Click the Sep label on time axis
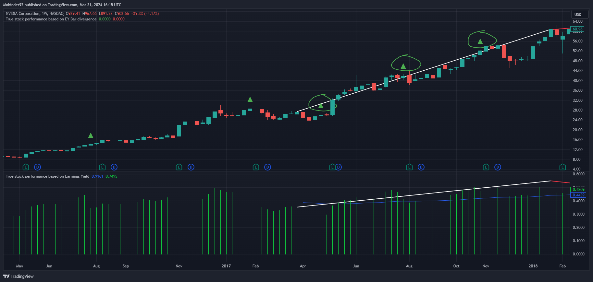The width and height of the screenshot is (593, 282). coord(126,266)
